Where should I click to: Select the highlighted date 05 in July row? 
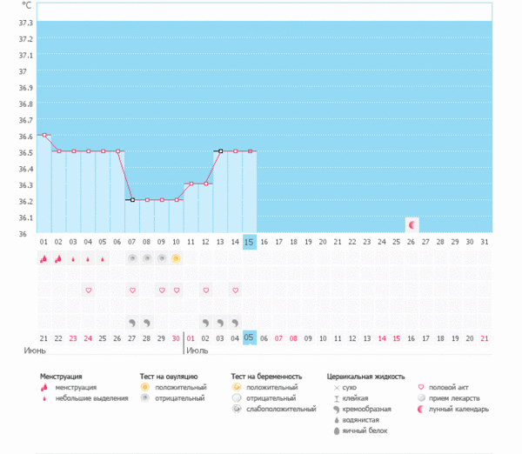(x=250, y=337)
